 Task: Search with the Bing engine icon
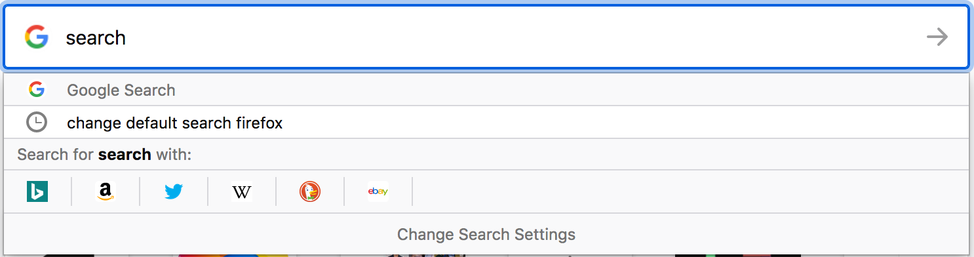click(37, 191)
